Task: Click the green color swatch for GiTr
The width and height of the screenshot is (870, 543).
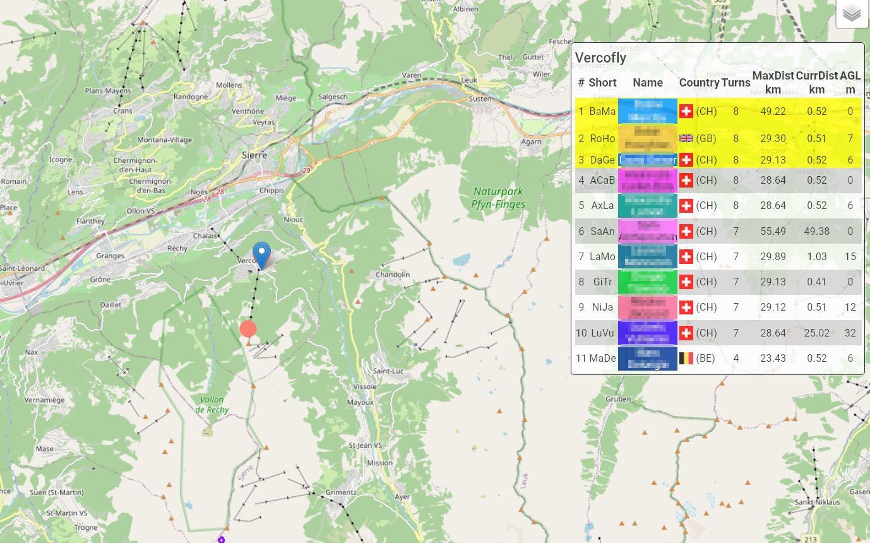Action: tap(647, 282)
